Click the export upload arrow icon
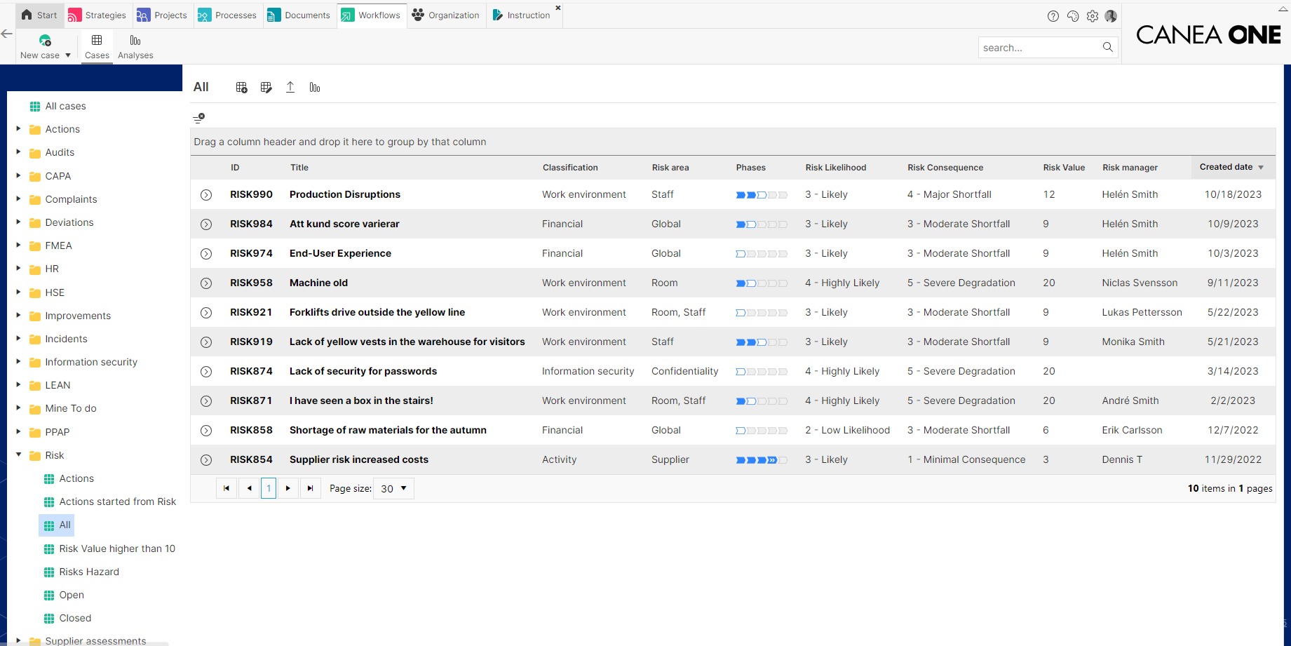The image size is (1291, 646). (x=290, y=87)
